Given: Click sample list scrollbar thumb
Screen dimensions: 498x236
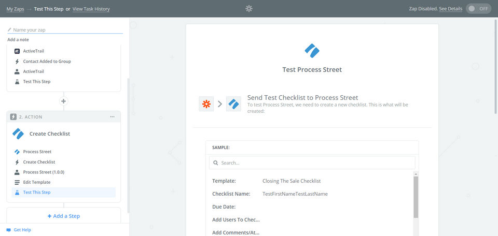Looking at the screenshot, I should click(x=416, y=197).
